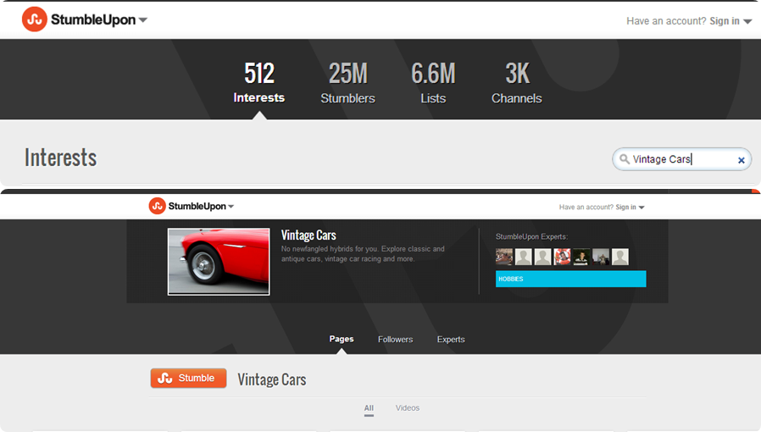Go to the 3K Channels tab
Screen dimensions: 761x432
tap(517, 82)
